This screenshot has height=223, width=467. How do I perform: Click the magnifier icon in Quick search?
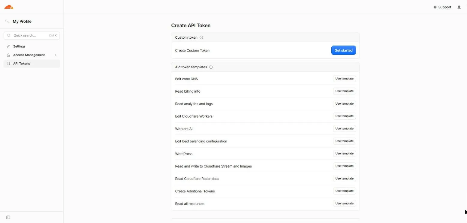pyautogui.click(x=9, y=35)
